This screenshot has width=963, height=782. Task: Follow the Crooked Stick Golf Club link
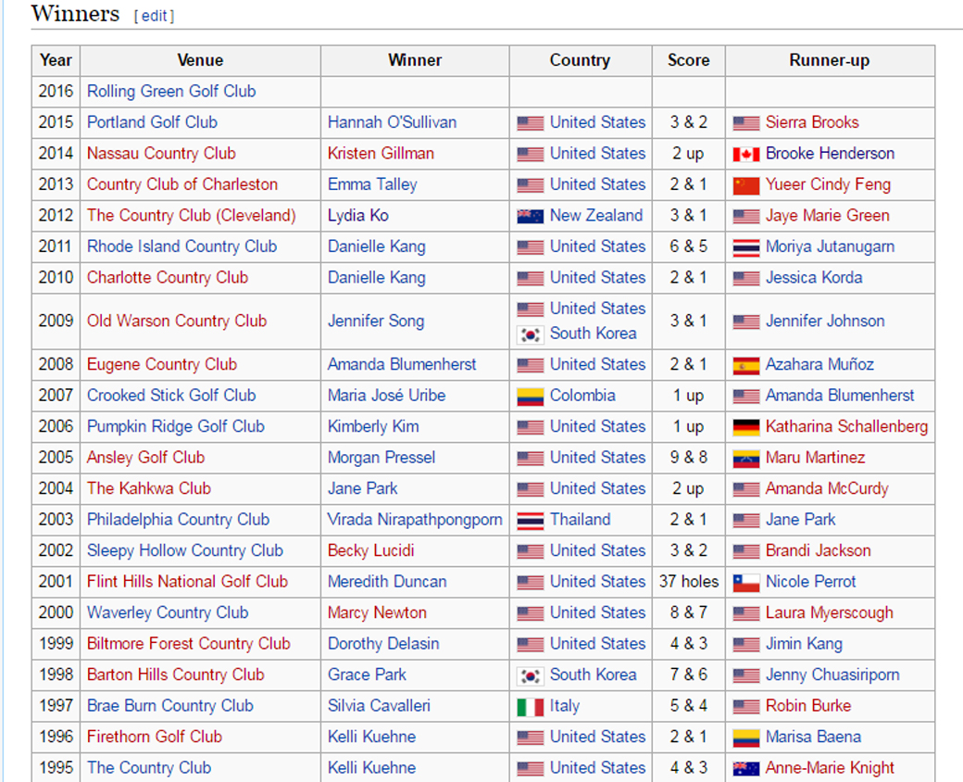(171, 396)
